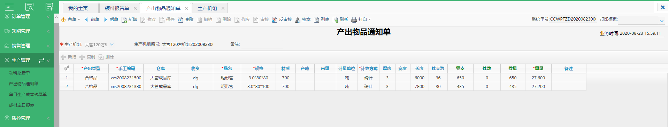Open the 打印 print dropdown

(x=361, y=19)
